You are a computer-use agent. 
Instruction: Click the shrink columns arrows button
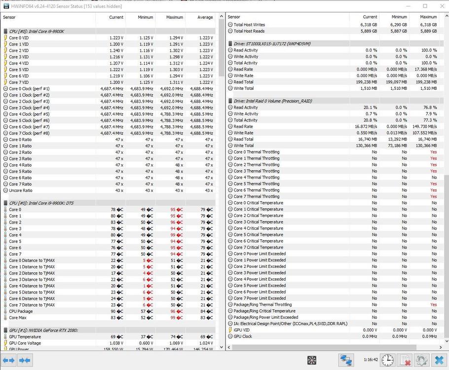25,361
